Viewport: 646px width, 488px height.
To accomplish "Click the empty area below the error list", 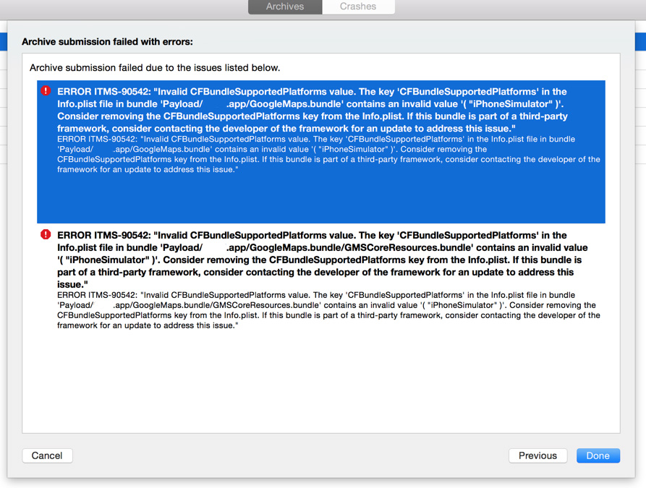I will 318,383.
